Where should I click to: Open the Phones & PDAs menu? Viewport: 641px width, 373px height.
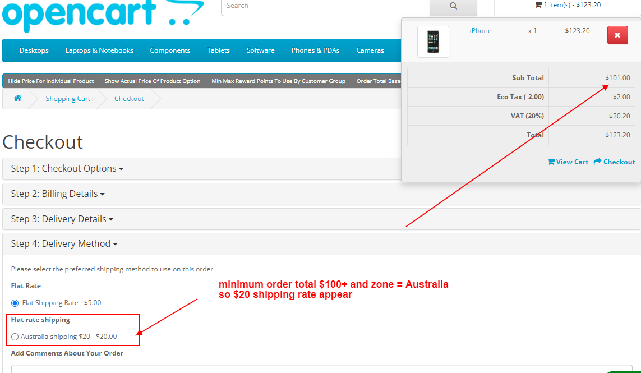(x=315, y=50)
